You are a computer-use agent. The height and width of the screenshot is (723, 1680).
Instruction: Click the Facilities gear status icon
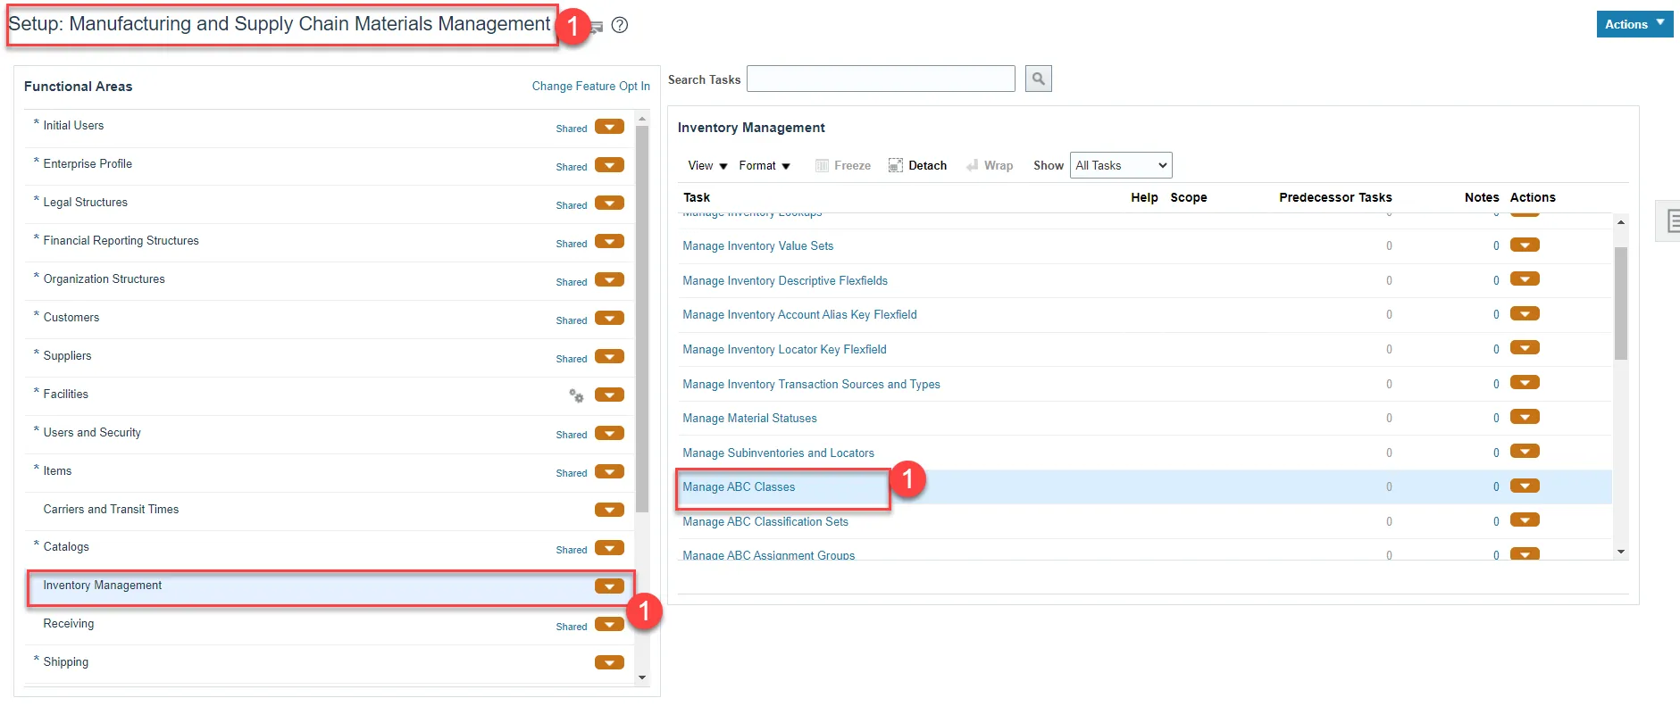[x=577, y=395]
